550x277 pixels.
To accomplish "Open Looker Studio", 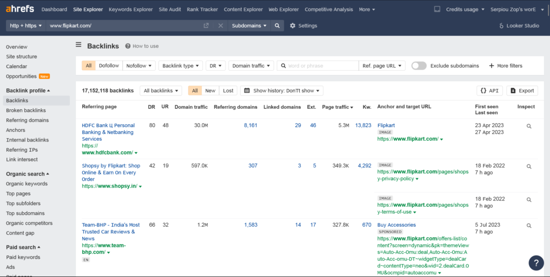I will (x=519, y=26).
